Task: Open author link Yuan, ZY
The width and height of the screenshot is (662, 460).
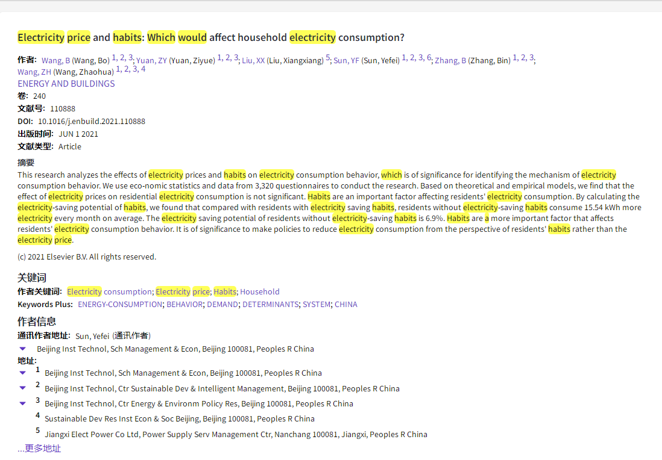Action: tap(151, 61)
